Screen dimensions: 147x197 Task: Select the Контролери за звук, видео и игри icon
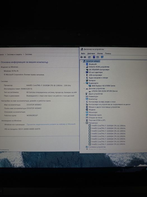click(87, 102)
